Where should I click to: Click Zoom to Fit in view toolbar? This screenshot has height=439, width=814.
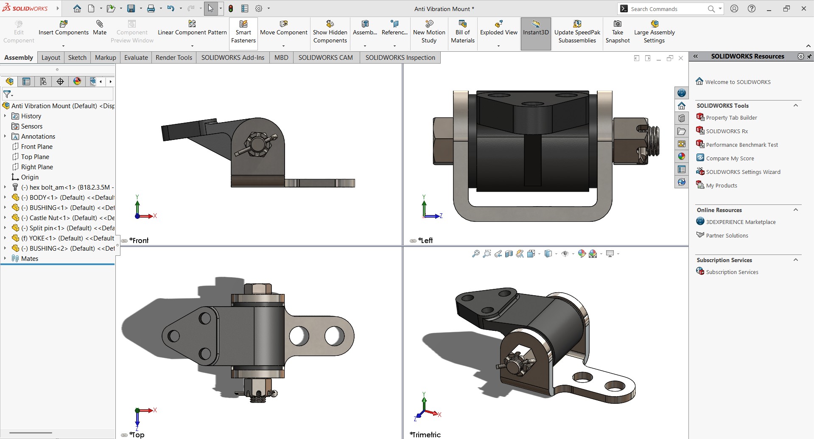(476, 254)
